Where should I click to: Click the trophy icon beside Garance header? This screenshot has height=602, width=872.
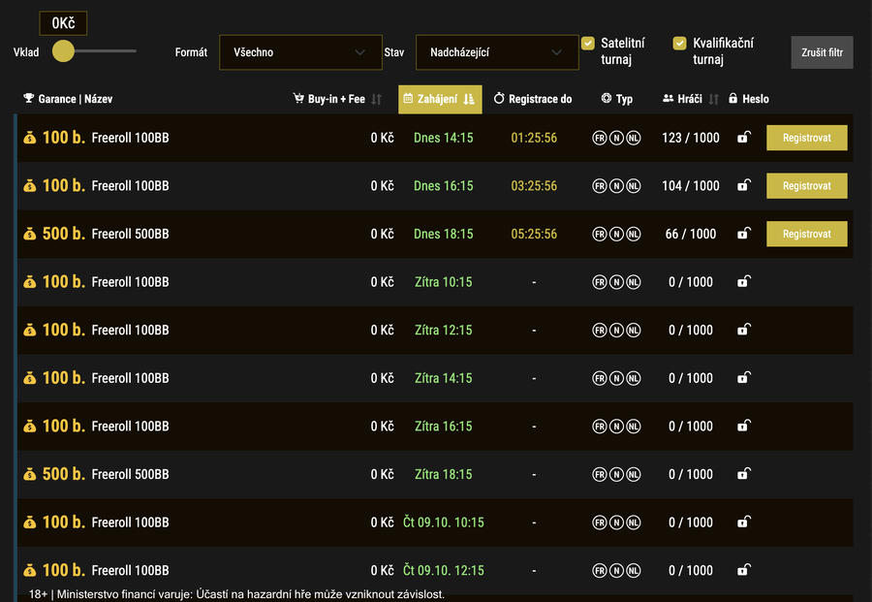pyautogui.click(x=29, y=99)
